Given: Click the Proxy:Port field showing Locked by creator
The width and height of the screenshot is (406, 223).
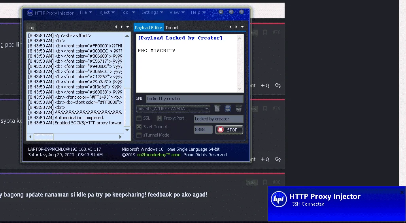Looking at the screenshot, I should [219, 119].
